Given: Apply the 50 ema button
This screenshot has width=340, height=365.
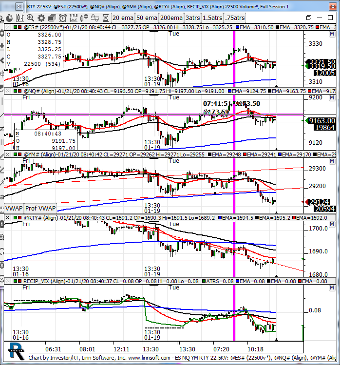Looking at the screenshot, I should (147, 18).
